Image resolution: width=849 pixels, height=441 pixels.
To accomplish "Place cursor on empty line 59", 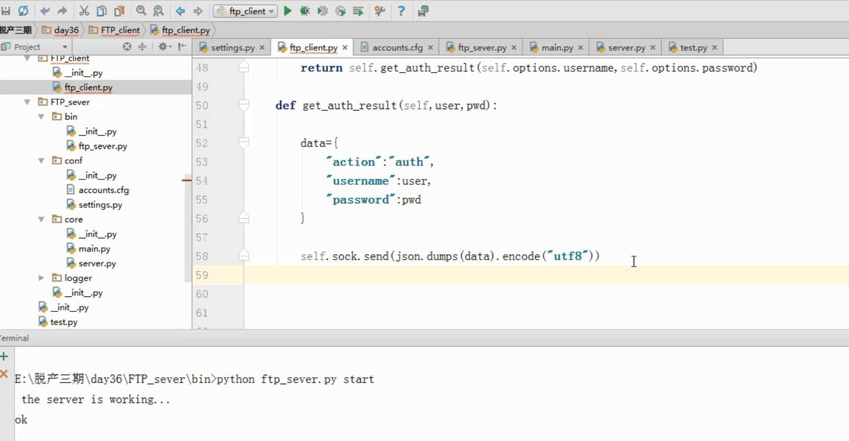I will (546, 275).
